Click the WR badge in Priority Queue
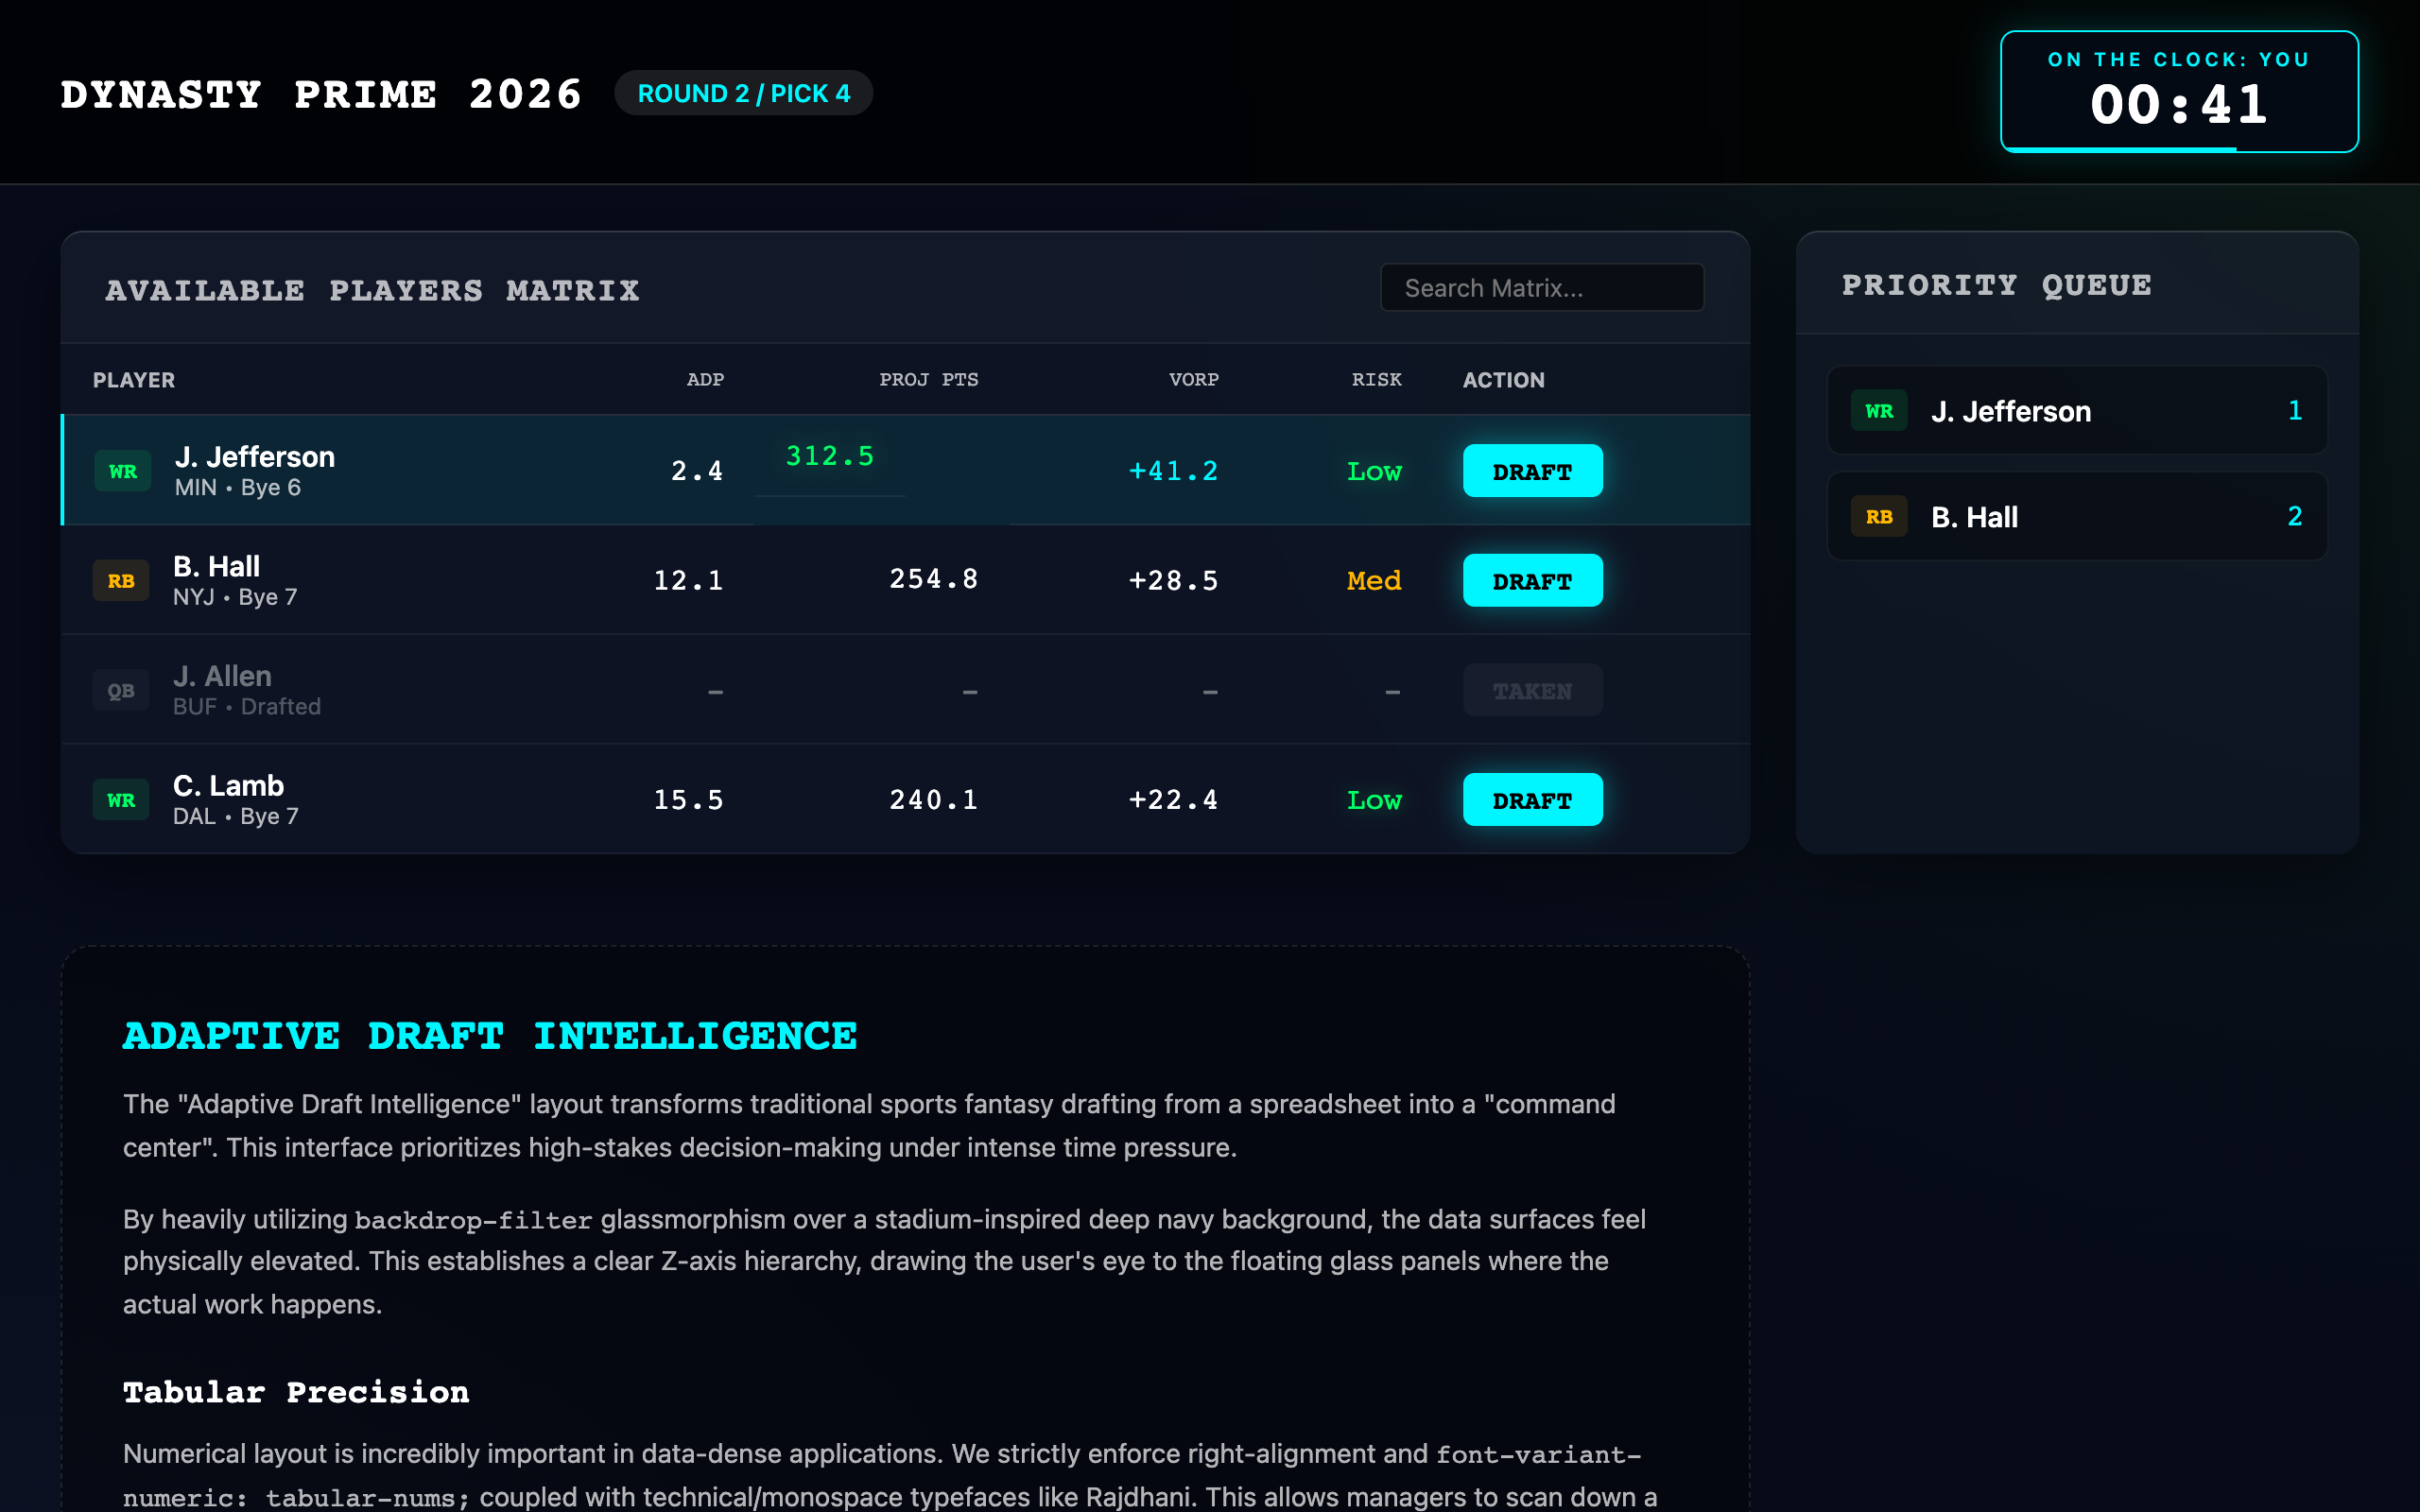Viewport: 2420px width, 1512px height. (1878, 411)
